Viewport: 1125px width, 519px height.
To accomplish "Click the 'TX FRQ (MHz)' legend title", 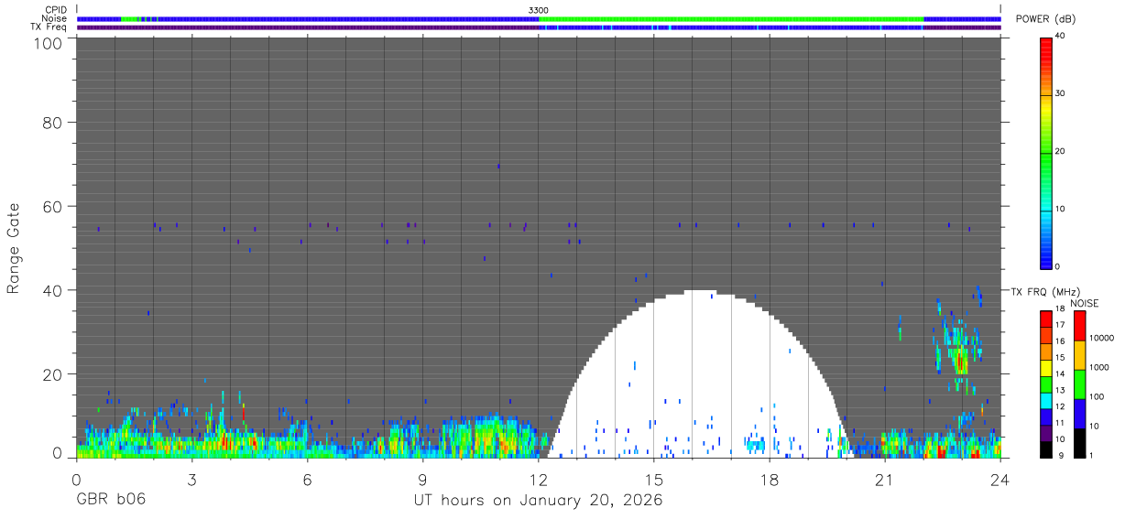I will pos(1045,291).
